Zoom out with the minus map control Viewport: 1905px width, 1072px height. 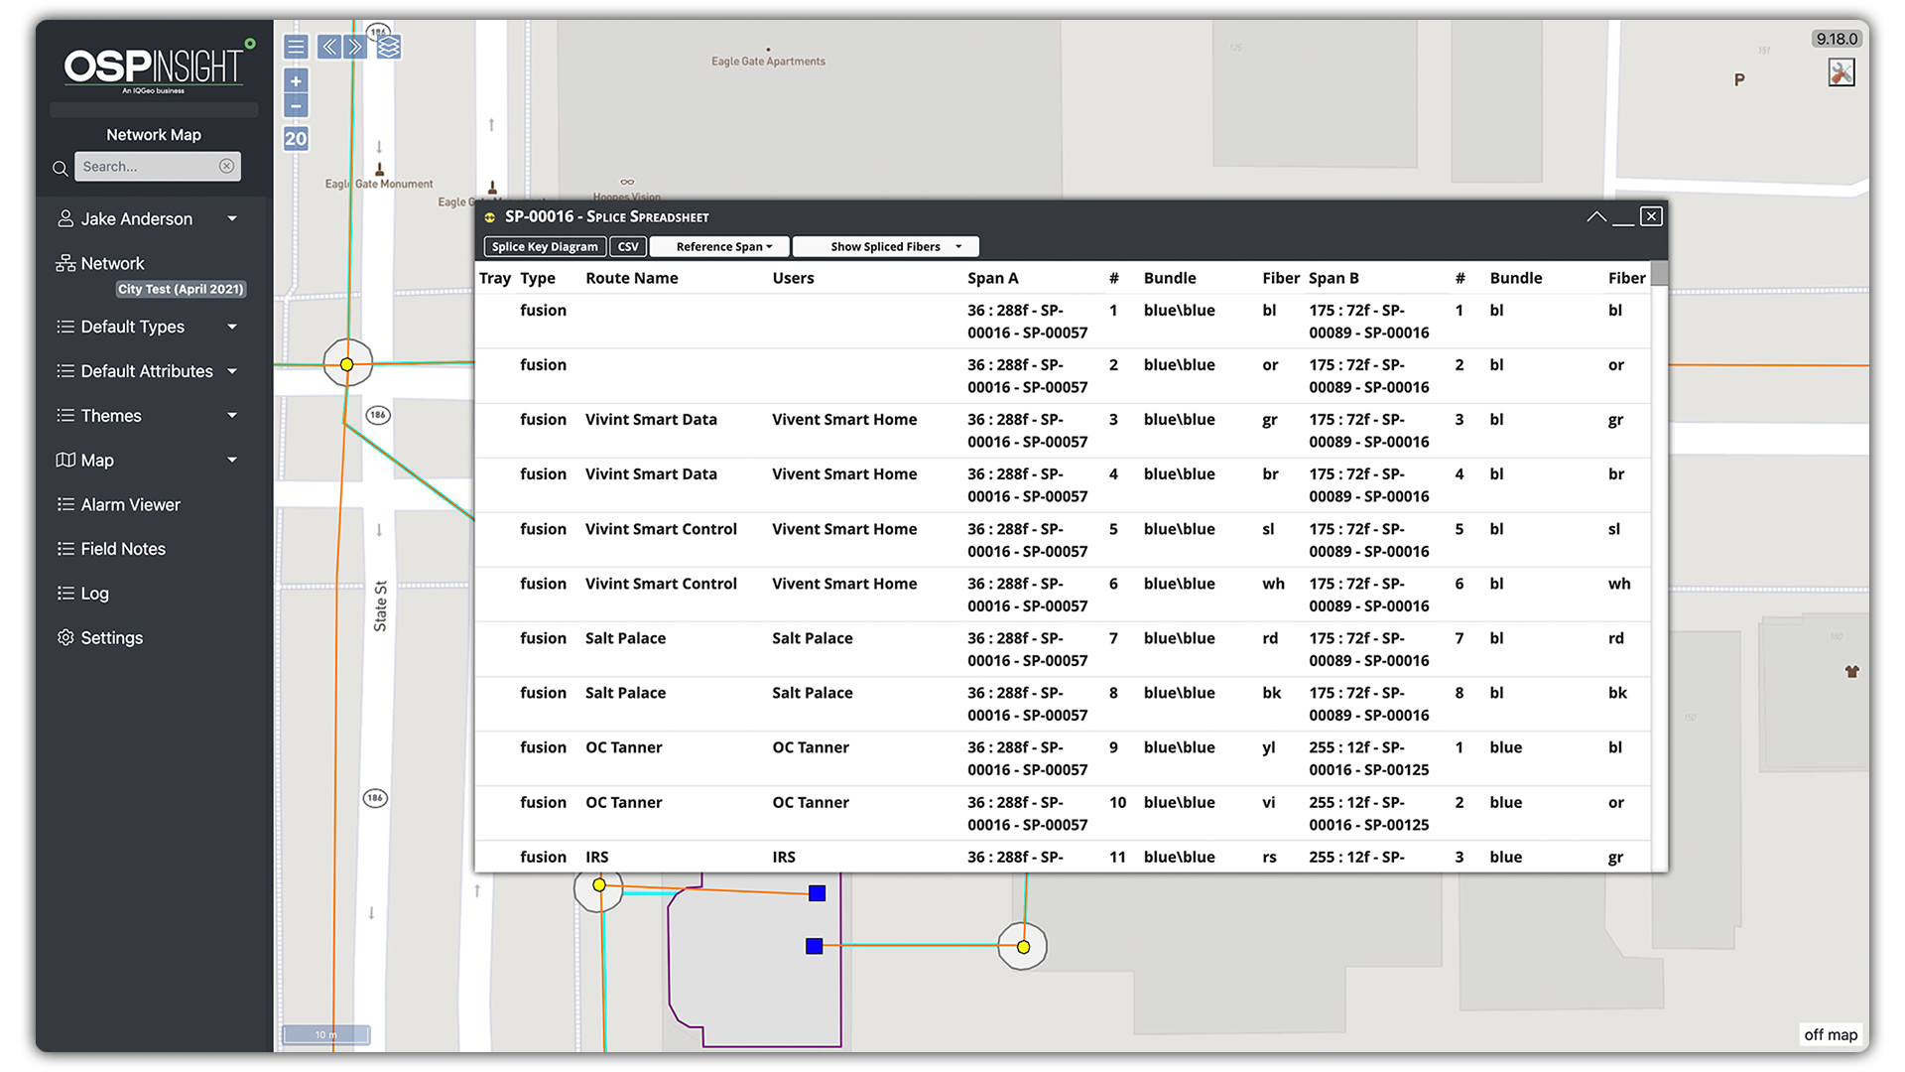coord(295,105)
